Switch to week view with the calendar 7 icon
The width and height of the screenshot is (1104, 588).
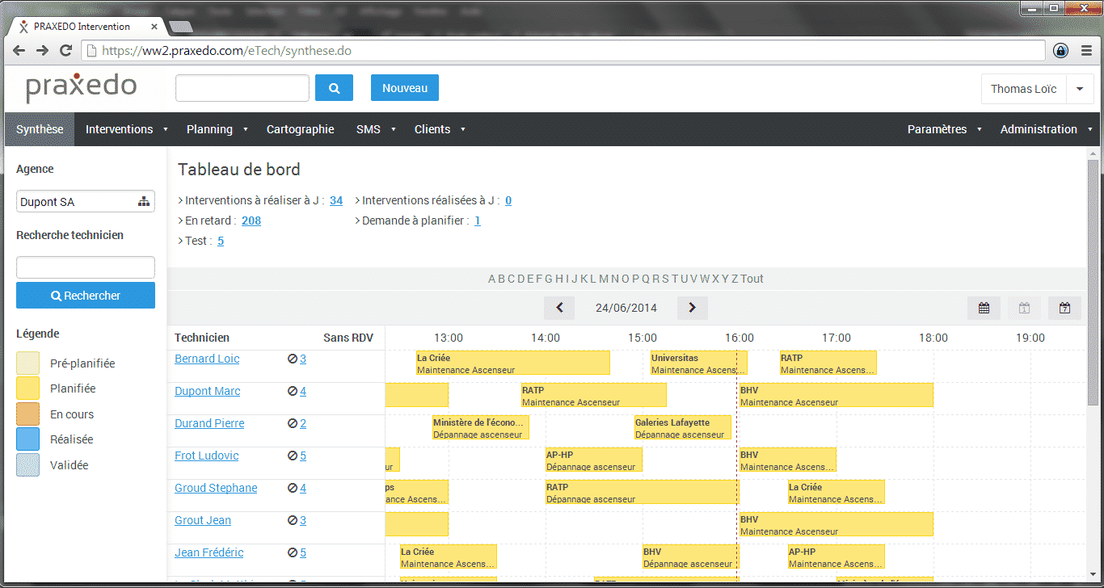(1064, 307)
